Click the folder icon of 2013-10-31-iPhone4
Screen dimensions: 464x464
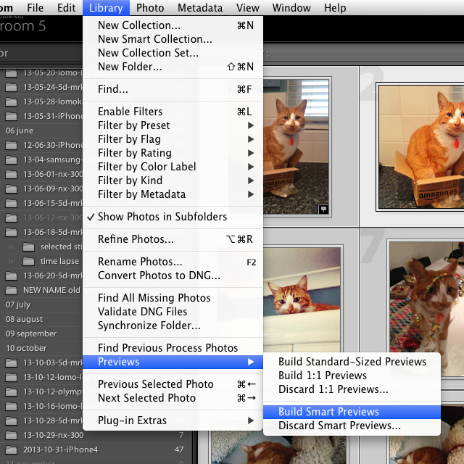coord(12,449)
